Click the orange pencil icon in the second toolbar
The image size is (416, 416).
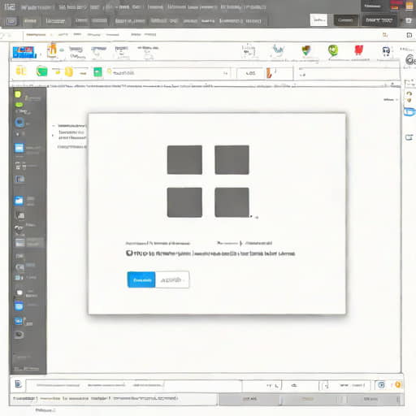(x=269, y=73)
